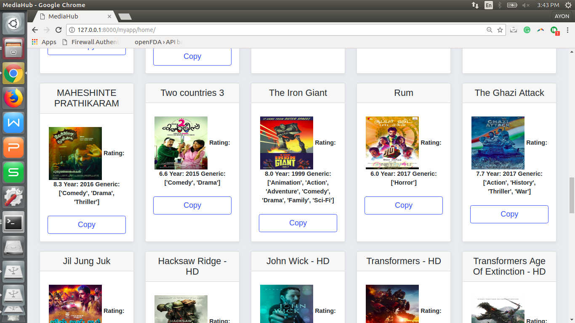Screen dimensions: 575x323
Task: Click the topmost Copy button in second column
Action: pos(192,56)
